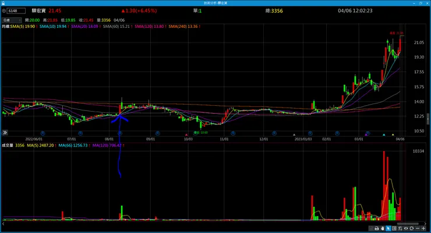
Task: Click the yellow triangle marker near 04/06
Action: coord(393,135)
